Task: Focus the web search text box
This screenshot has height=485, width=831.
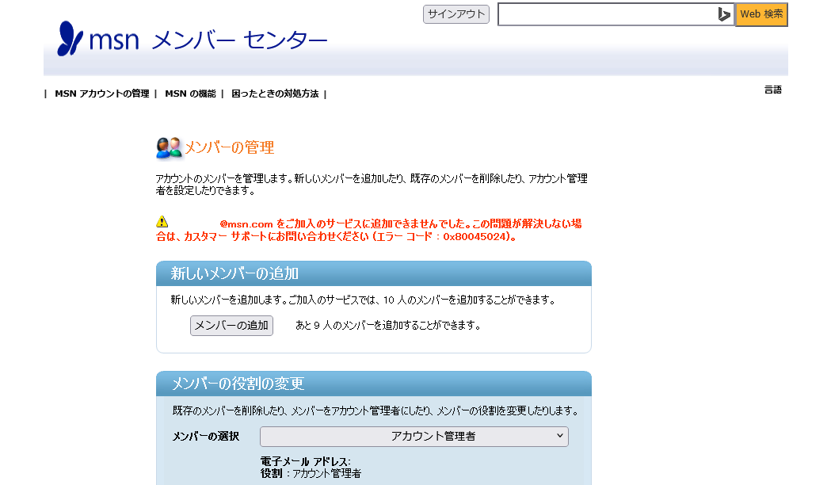Action: coord(606,14)
